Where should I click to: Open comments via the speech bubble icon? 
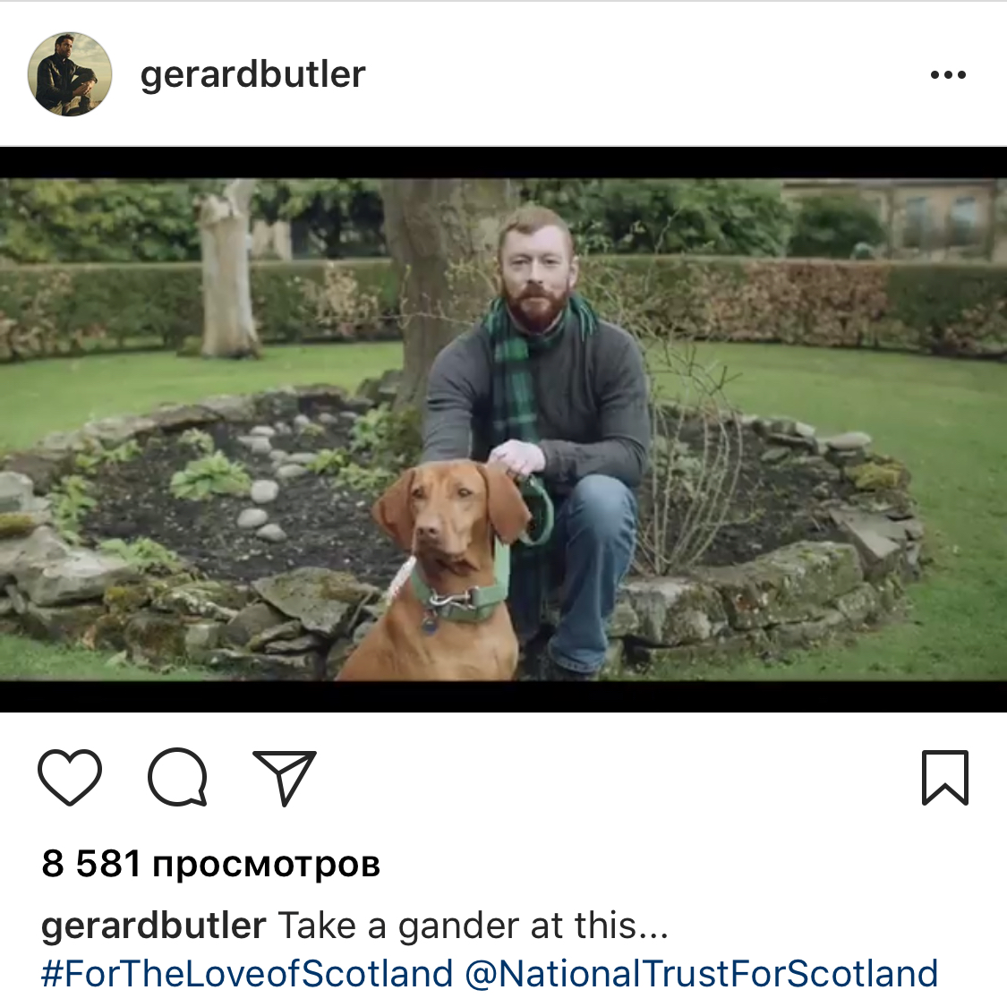point(177,777)
